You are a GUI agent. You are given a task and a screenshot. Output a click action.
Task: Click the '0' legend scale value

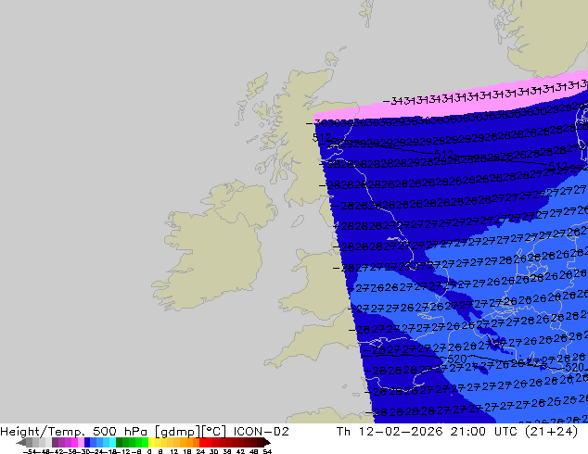click(149, 452)
